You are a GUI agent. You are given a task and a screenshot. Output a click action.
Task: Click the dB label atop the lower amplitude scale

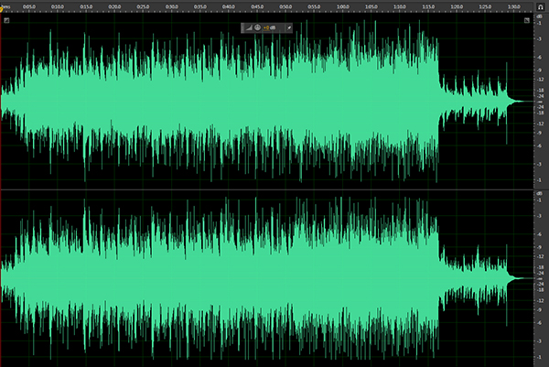540,195
